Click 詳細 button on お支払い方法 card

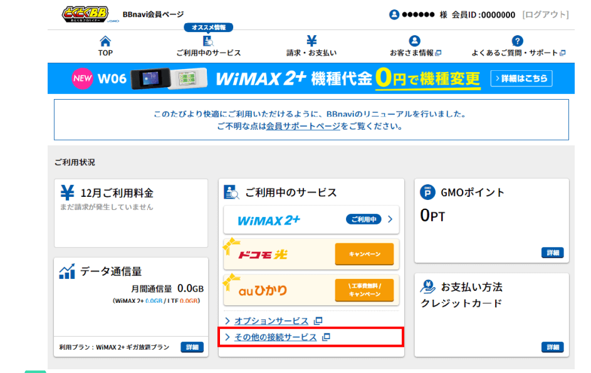[x=553, y=347]
